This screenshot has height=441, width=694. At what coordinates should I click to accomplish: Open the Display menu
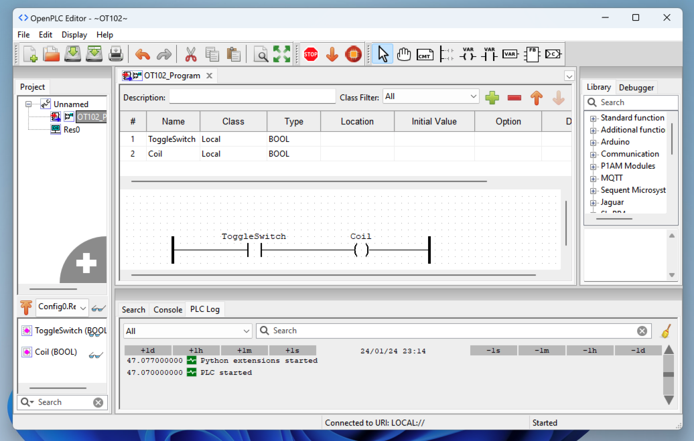coord(74,35)
